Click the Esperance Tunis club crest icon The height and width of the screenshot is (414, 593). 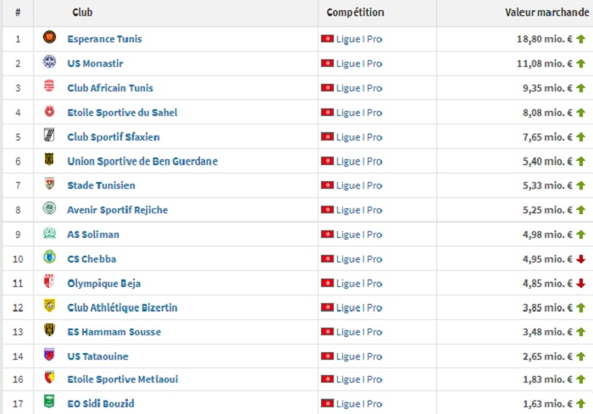49,38
